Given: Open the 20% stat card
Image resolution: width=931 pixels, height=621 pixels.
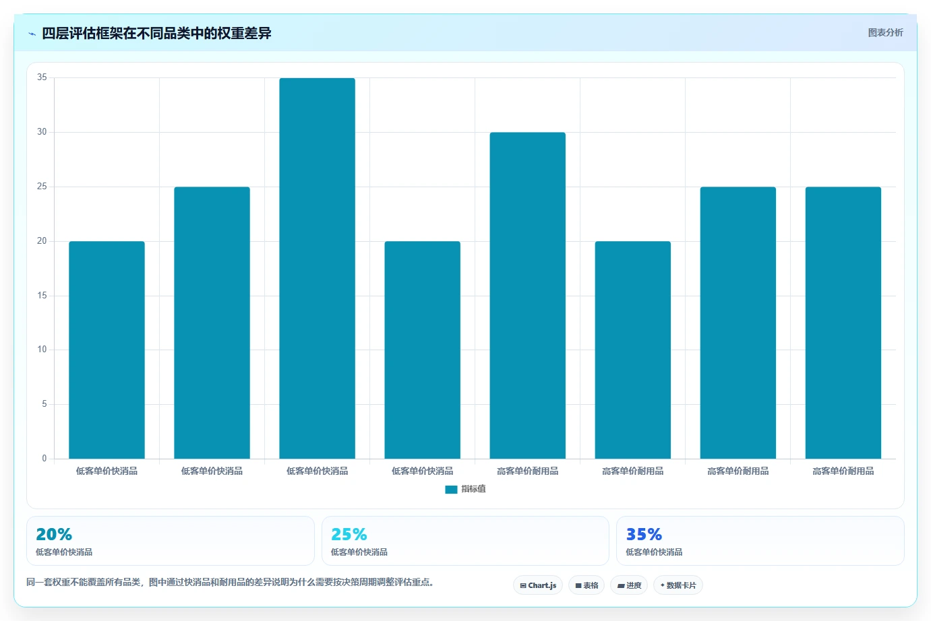Looking at the screenshot, I should pyautogui.click(x=170, y=541).
